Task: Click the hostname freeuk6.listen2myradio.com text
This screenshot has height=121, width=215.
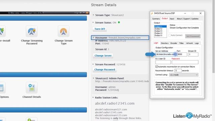Action: click(x=125, y=38)
